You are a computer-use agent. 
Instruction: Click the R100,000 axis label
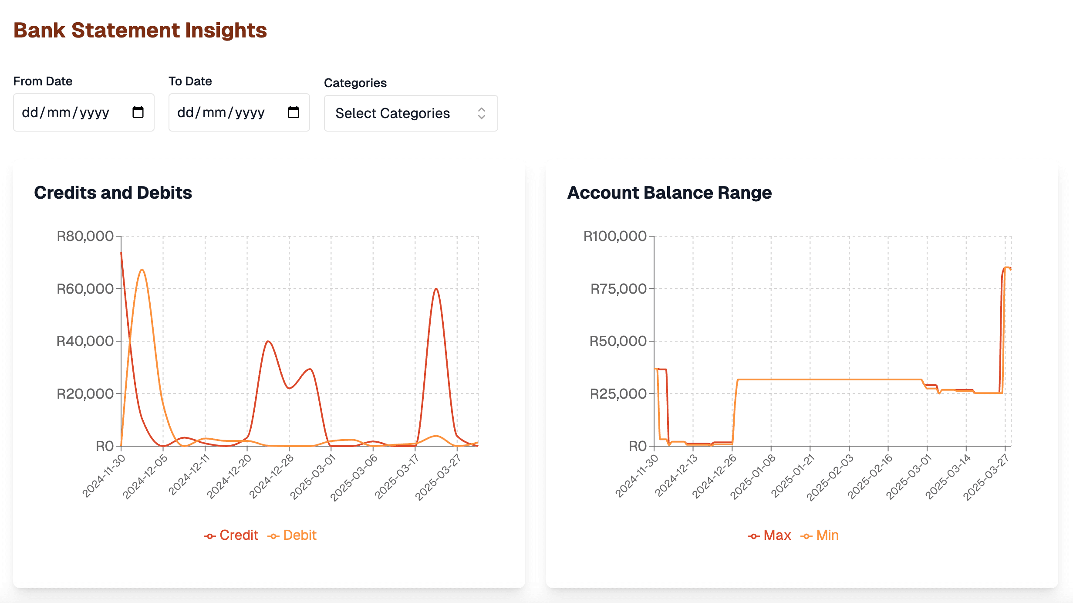pyautogui.click(x=615, y=236)
